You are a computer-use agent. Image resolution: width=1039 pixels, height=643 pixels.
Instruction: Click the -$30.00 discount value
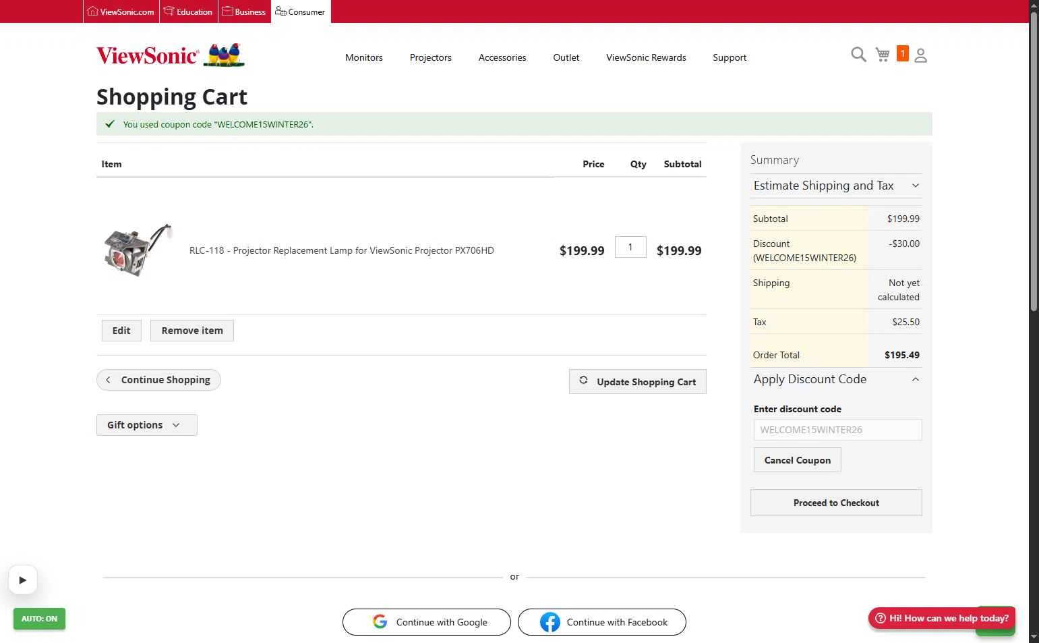tap(904, 244)
